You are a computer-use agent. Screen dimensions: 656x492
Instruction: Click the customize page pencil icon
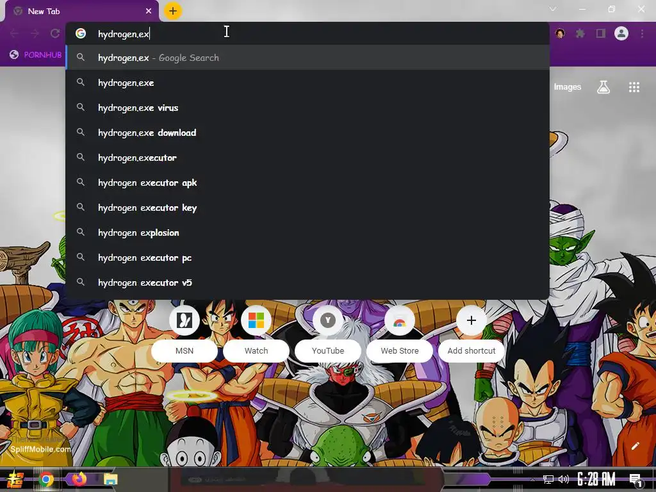pyautogui.click(x=635, y=446)
